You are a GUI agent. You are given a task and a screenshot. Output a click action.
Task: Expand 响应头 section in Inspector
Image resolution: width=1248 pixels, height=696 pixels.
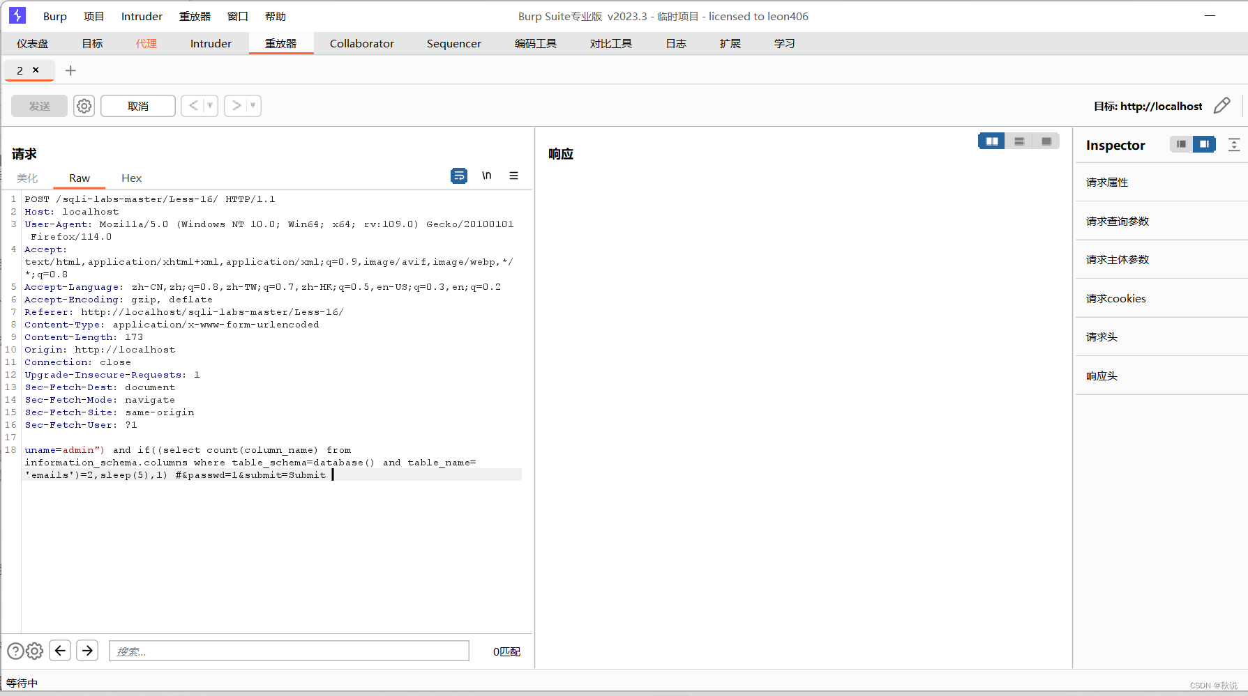(1161, 376)
